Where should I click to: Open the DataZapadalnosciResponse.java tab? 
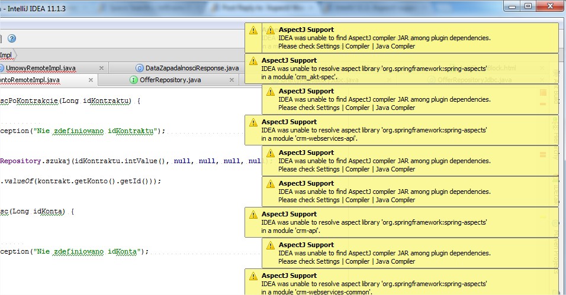pos(192,68)
